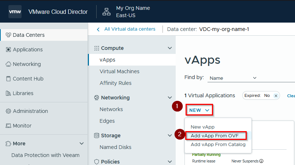This screenshot has height=165, width=295.
Task: Collapse the More section chevron in sidebar
Action: [x=82, y=144]
